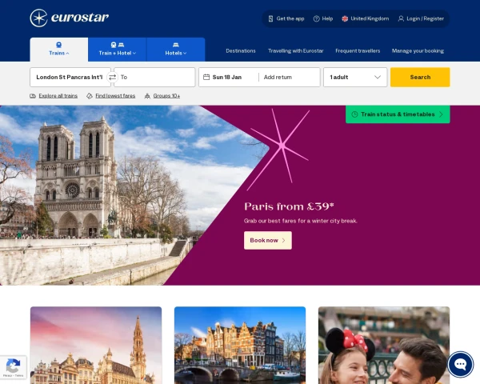This screenshot has height=384, width=480.
Task: Click the Add return date field
Action: (278, 77)
